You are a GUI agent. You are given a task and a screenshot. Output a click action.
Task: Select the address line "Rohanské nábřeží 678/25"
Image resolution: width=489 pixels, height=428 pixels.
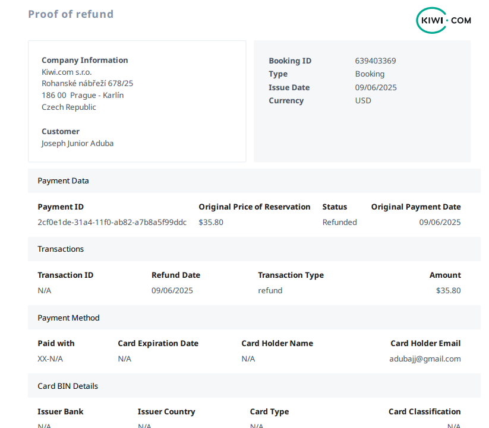point(87,84)
